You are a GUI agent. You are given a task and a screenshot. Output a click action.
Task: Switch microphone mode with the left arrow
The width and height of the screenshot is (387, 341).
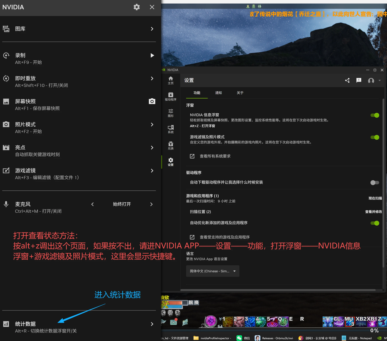(93, 204)
